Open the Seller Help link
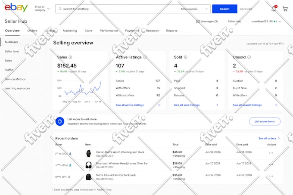293x195 pixels. [234, 21]
